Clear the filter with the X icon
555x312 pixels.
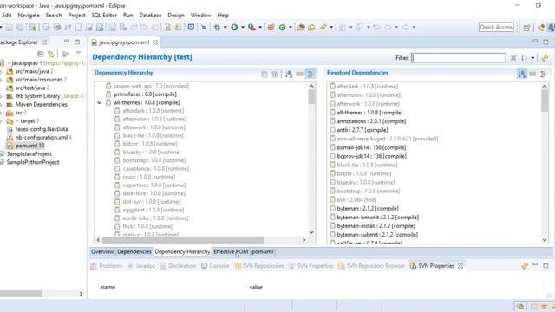[x=513, y=58]
